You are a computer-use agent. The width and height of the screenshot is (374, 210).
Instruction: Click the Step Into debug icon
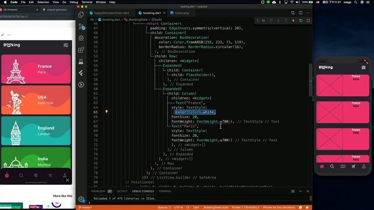[x=278, y=21]
